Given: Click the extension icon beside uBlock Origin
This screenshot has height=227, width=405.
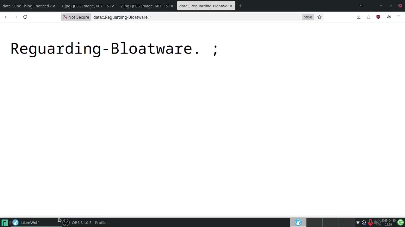Looking at the screenshot, I should (x=389, y=17).
